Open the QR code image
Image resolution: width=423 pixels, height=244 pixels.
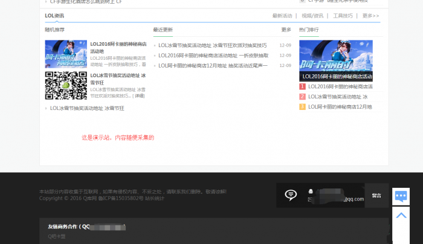click(65, 85)
